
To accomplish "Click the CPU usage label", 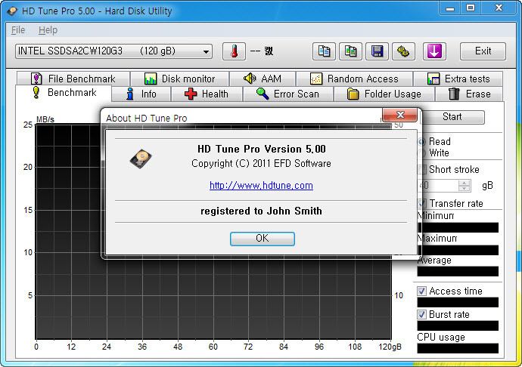I will pos(441,337).
